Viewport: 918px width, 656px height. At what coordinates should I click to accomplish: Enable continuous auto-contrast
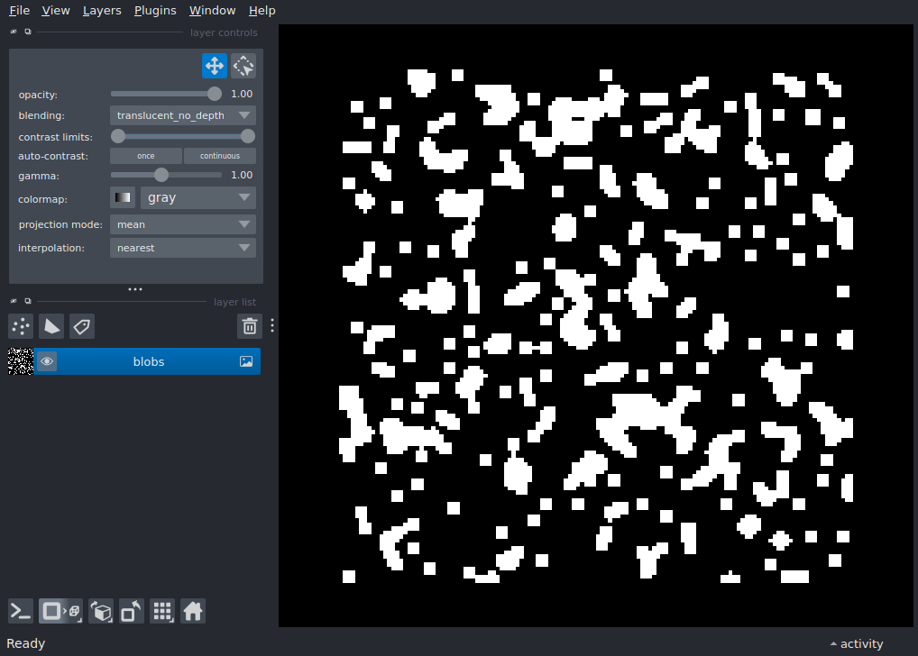click(220, 156)
